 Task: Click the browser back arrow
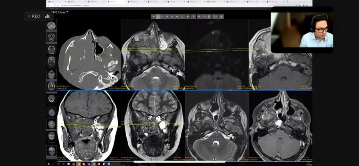click(49, 5)
